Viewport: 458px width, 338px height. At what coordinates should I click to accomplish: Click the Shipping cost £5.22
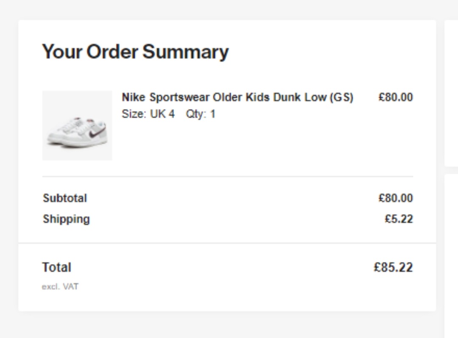[x=399, y=219]
